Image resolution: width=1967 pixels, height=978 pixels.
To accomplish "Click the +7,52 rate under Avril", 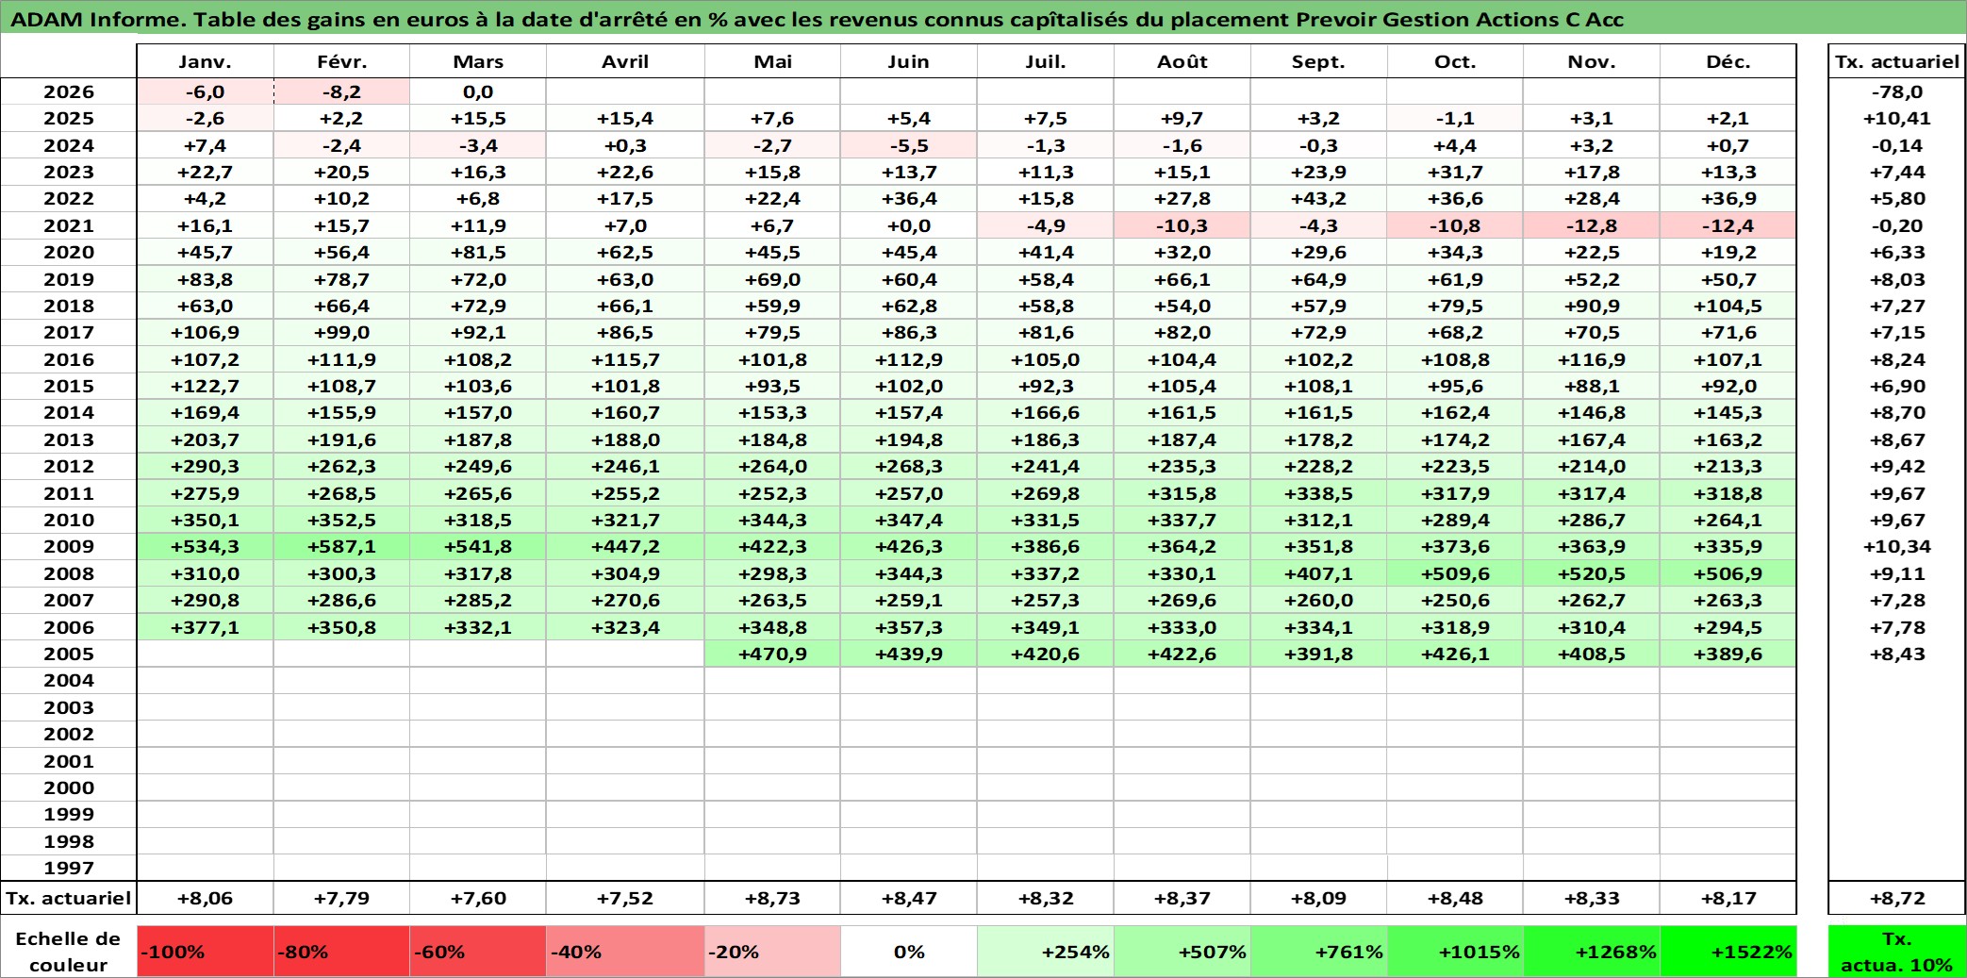I will (x=625, y=898).
